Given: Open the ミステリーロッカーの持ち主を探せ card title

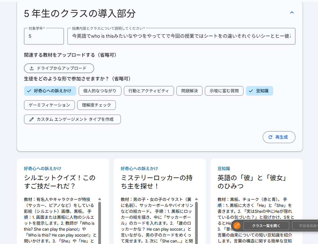Looking at the screenshot, I should (157, 182).
